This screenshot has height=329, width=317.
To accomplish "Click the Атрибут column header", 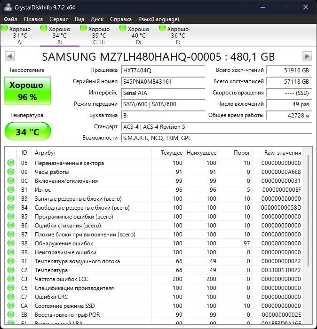I will click(x=91, y=153).
